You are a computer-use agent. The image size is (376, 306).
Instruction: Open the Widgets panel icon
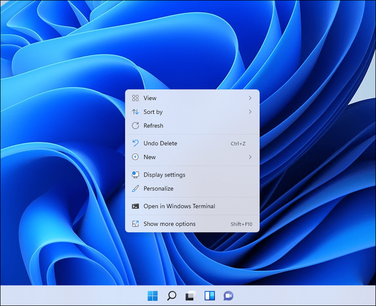pos(210,296)
